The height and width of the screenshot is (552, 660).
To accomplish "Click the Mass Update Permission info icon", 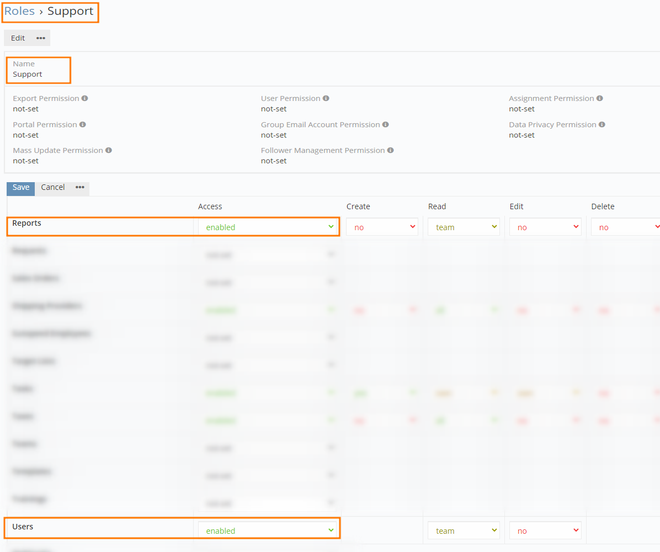I will pyautogui.click(x=109, y=150).
